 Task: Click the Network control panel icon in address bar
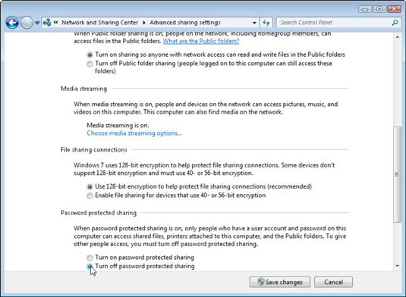[x=47, y=23]
